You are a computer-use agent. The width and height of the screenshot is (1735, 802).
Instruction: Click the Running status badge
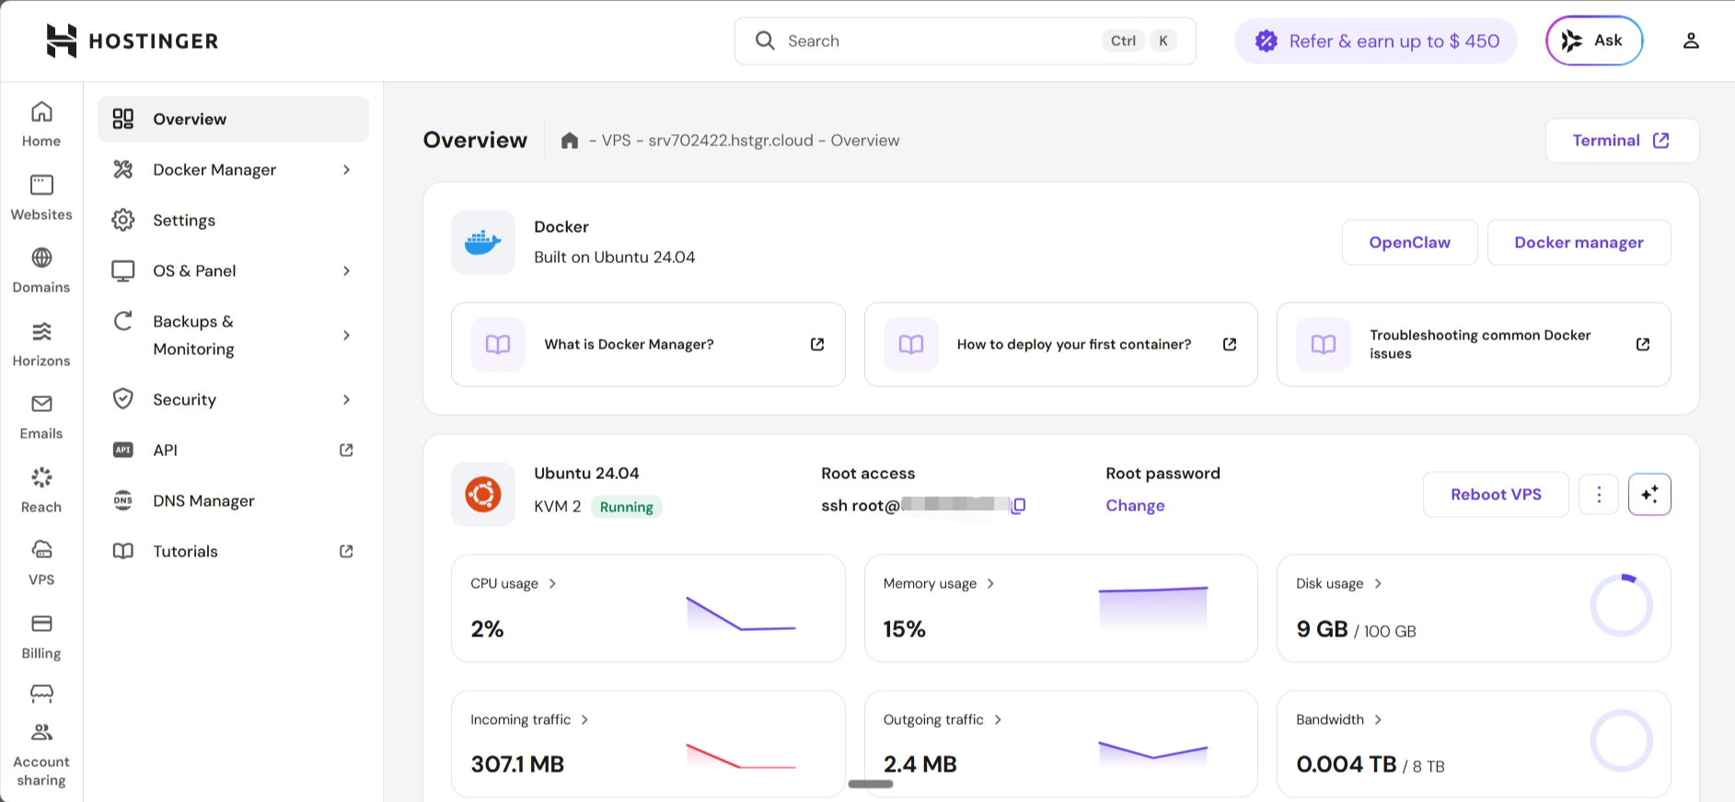(627, 507)
